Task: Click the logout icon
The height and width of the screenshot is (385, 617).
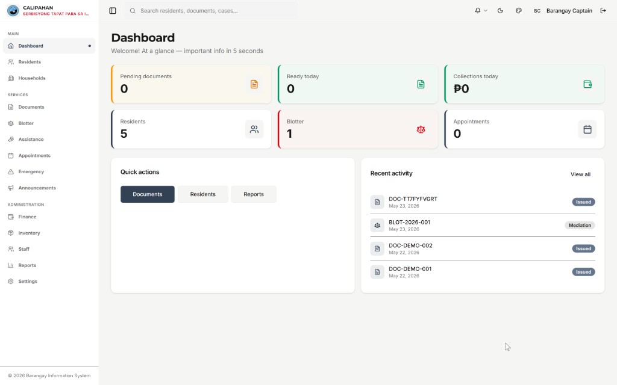Action: coord(603,11)
